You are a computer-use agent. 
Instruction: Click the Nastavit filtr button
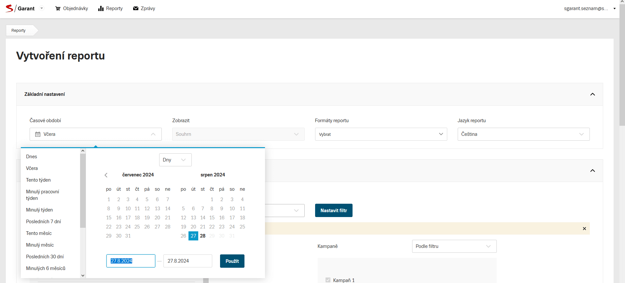point(334,211)
